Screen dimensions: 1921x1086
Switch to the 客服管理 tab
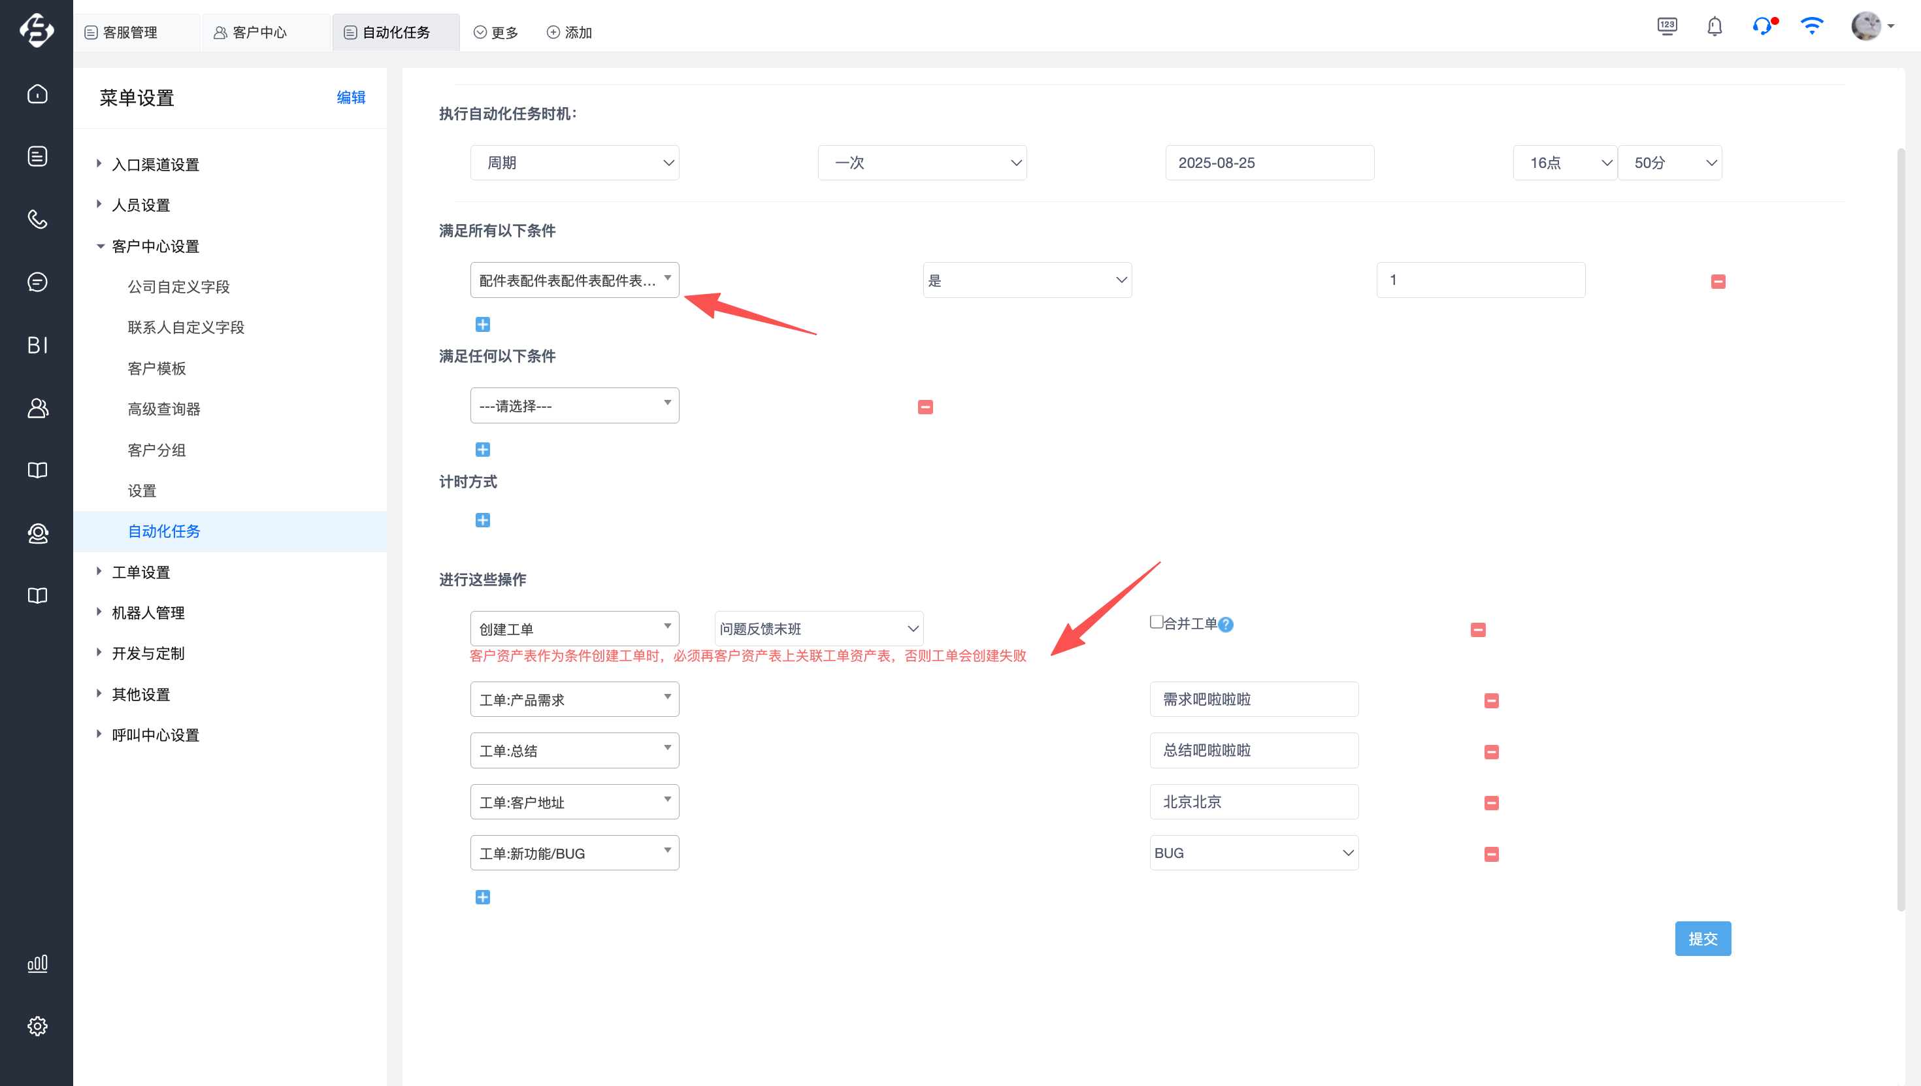[x=130, y=32]
